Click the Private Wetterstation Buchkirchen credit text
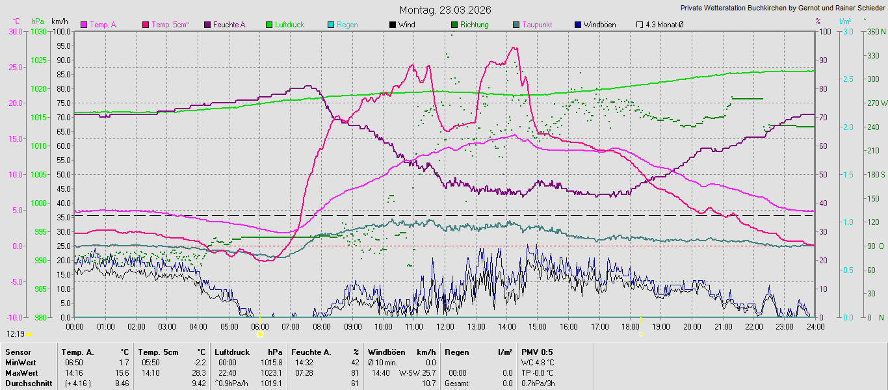The height and width of the screenshot is (390, 888). click(783, 8)
